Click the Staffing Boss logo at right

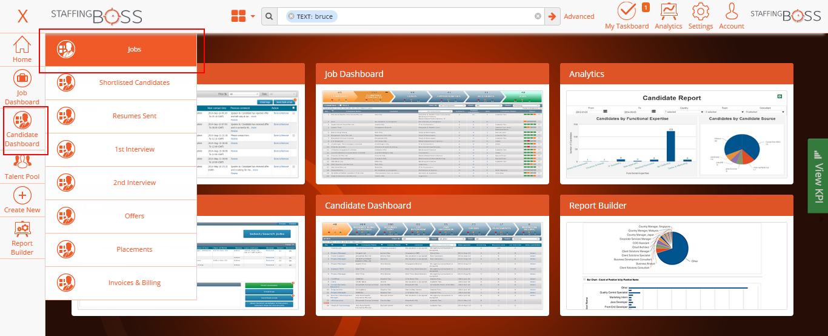[x=786, y=16]
